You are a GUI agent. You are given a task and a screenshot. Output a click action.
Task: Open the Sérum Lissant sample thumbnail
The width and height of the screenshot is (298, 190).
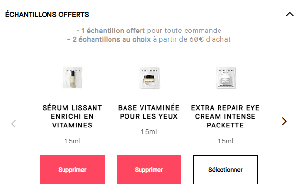(x=72, y=78)
